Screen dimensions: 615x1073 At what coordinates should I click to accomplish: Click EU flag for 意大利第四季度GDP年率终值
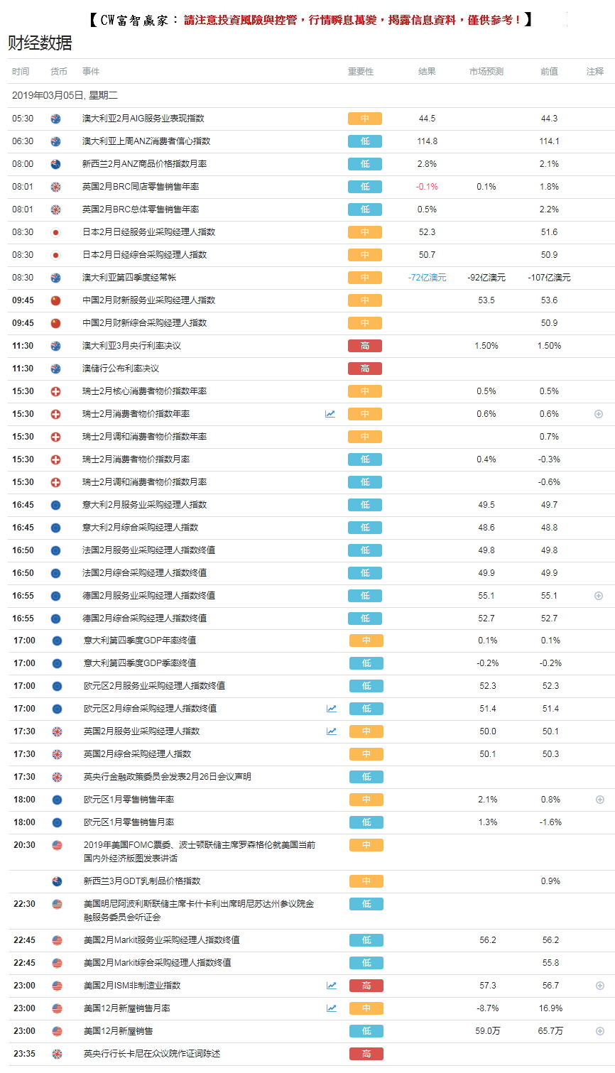click(x=57, y=641)
